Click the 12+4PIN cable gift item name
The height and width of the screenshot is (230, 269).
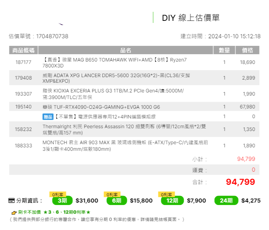[x=105, y=117]
